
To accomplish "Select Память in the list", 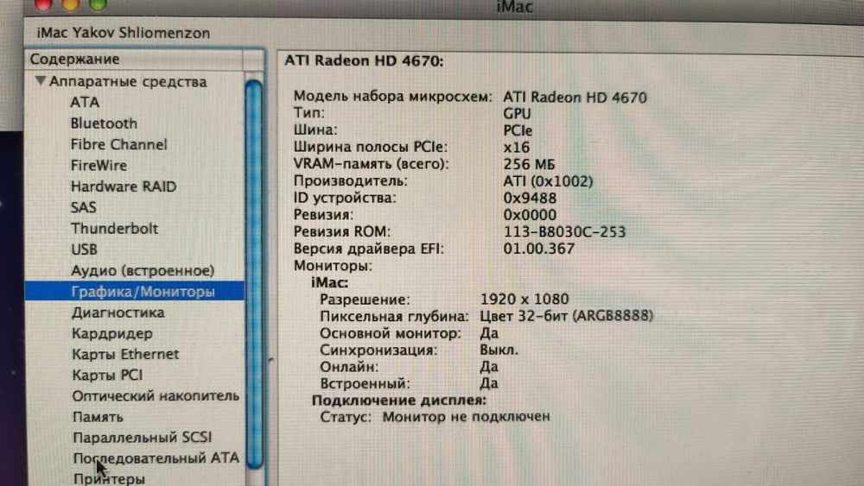I will [x=98, y=417].
